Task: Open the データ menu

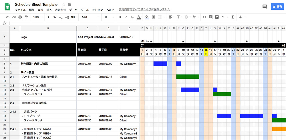Action: (x=73, y=10)
